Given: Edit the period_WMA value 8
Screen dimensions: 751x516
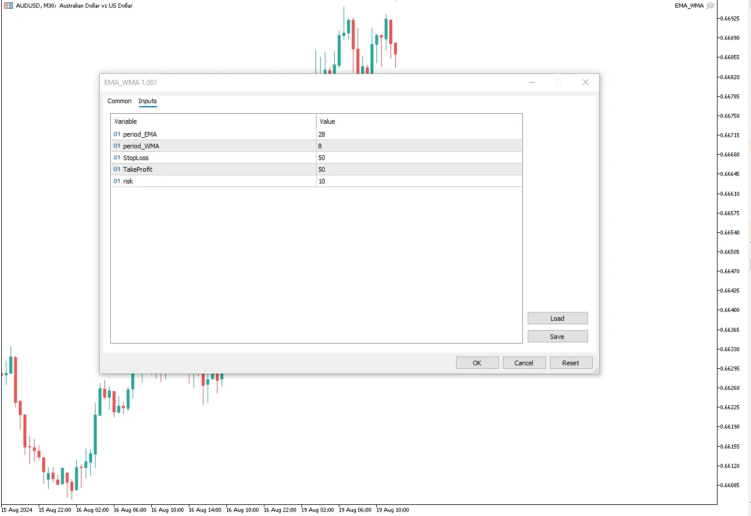Looking at the screenshot, I should coord(419,146).
